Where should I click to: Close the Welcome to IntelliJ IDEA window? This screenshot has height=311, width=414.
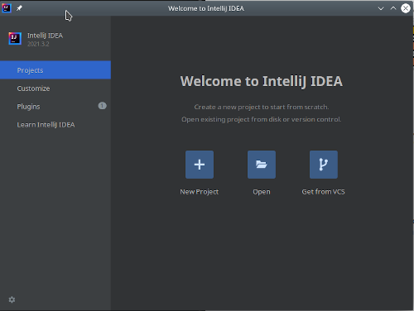coord(406,8)
